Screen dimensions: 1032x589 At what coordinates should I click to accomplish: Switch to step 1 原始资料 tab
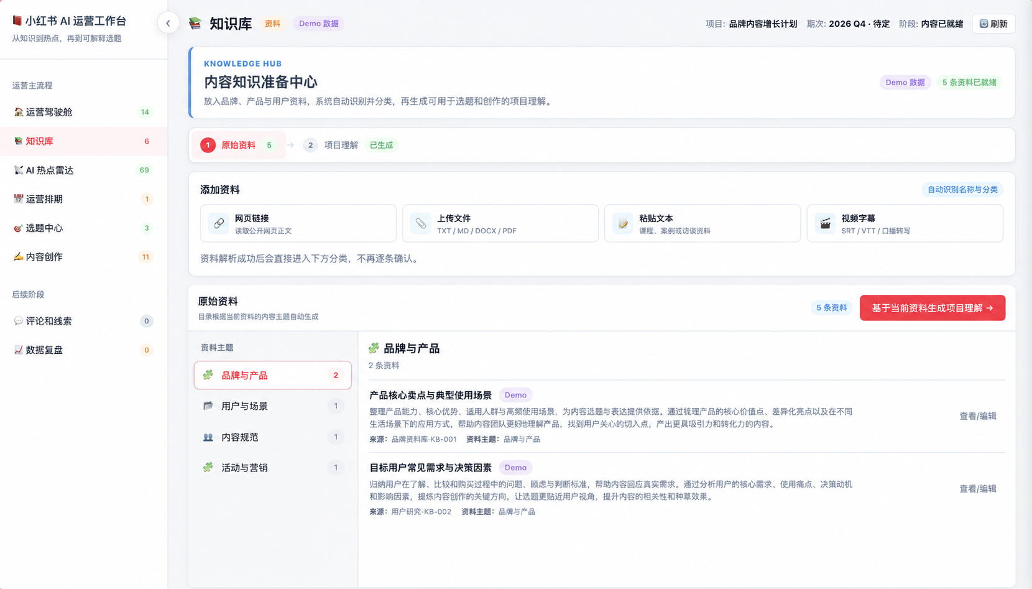coord(239,145)
